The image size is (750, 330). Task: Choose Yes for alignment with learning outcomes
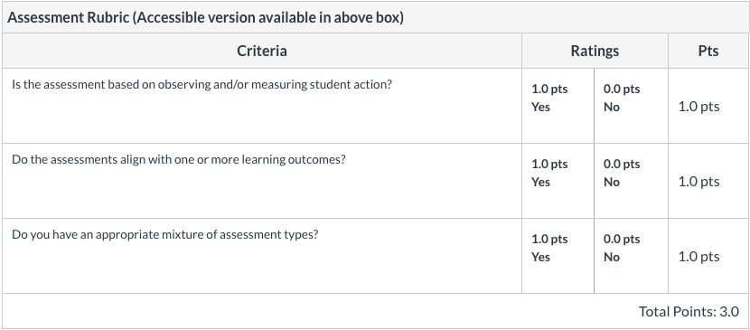coord(558,181)
